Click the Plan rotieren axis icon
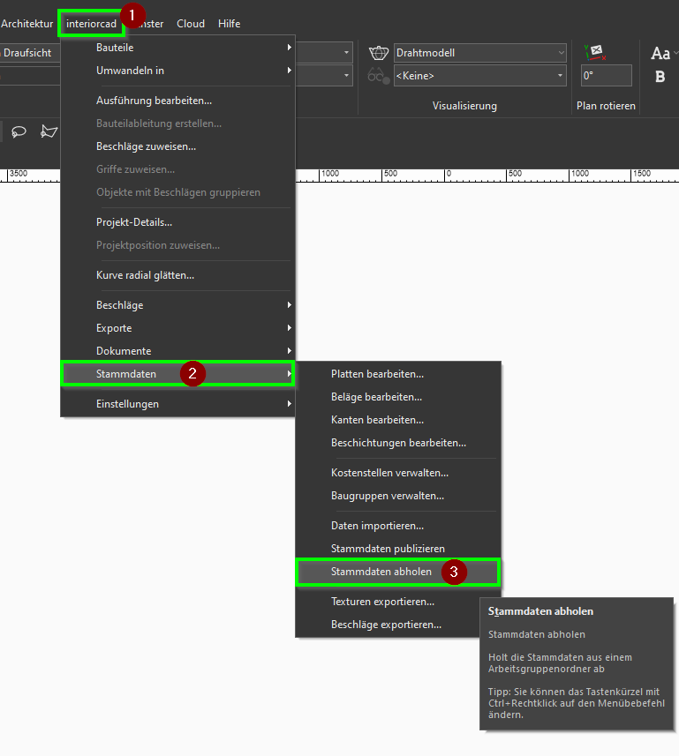 [x=595, y=52]
